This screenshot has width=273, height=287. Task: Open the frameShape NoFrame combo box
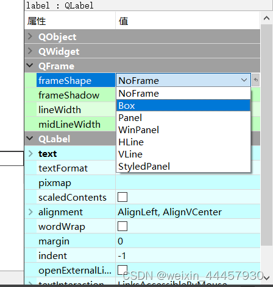point(183,80)
